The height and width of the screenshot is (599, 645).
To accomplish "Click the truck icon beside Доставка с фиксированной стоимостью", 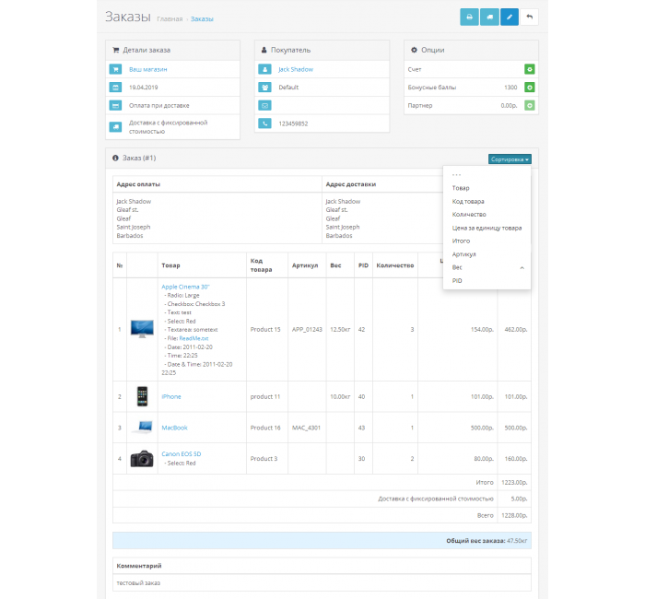I will tap(115, 127).
